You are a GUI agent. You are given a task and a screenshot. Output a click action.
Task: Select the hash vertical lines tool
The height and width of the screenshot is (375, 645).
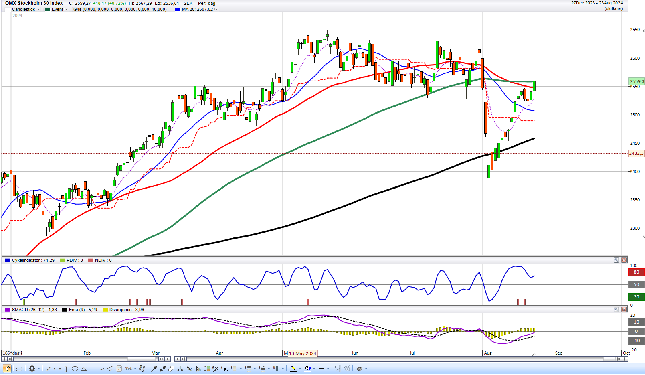point(276,369)
